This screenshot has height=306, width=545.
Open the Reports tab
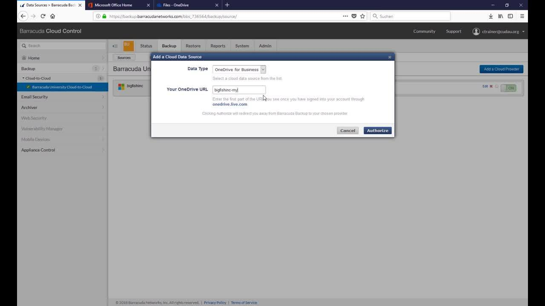point(218,46)
